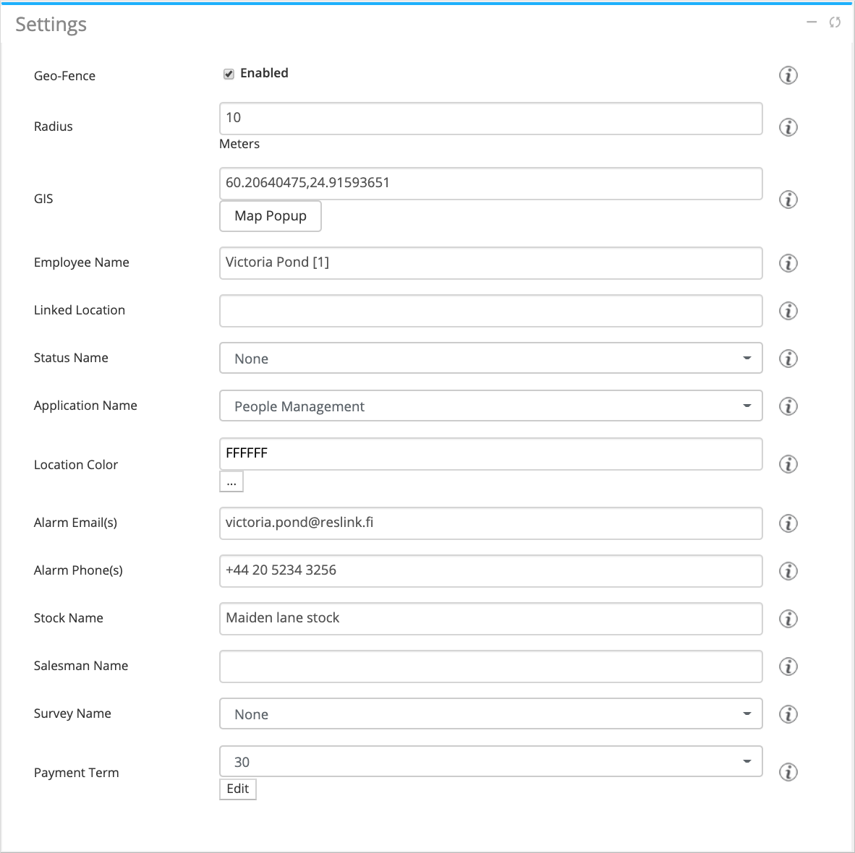855x853 pixels.
Task: Open the Radius field info icon
Action: (x=788, y=127)
